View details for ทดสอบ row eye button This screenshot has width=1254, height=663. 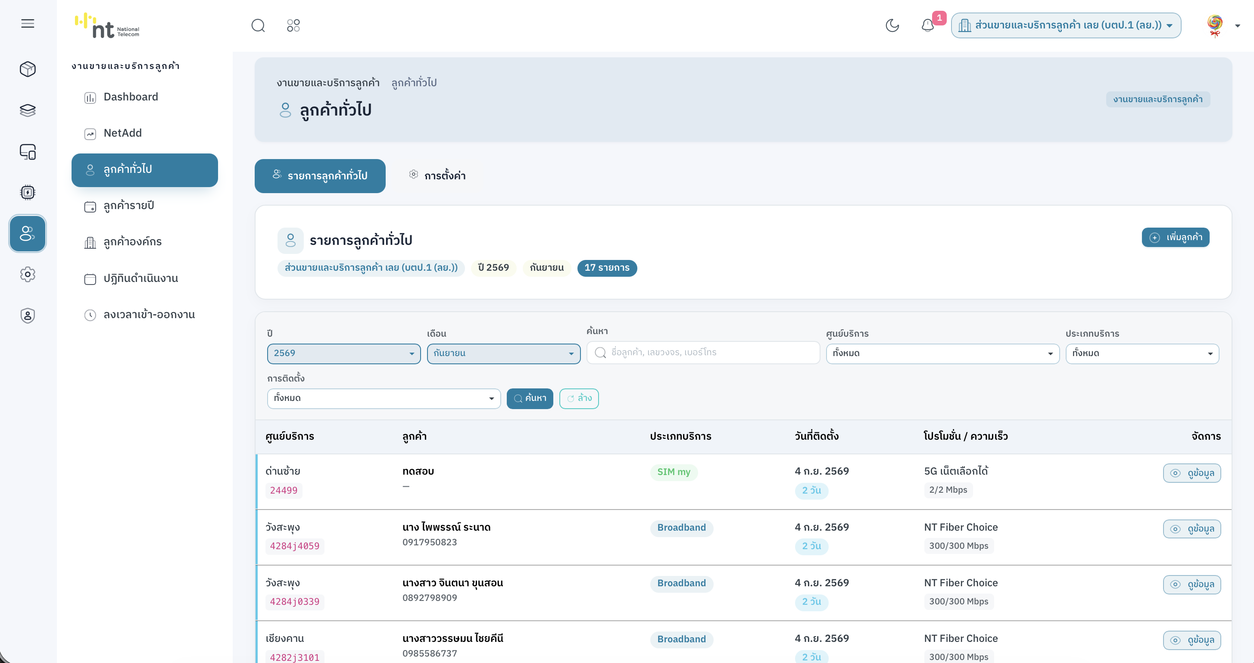coord(1192,473)
